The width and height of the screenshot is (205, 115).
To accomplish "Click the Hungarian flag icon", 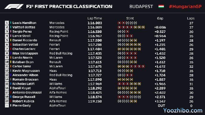I will click(161, 7).
